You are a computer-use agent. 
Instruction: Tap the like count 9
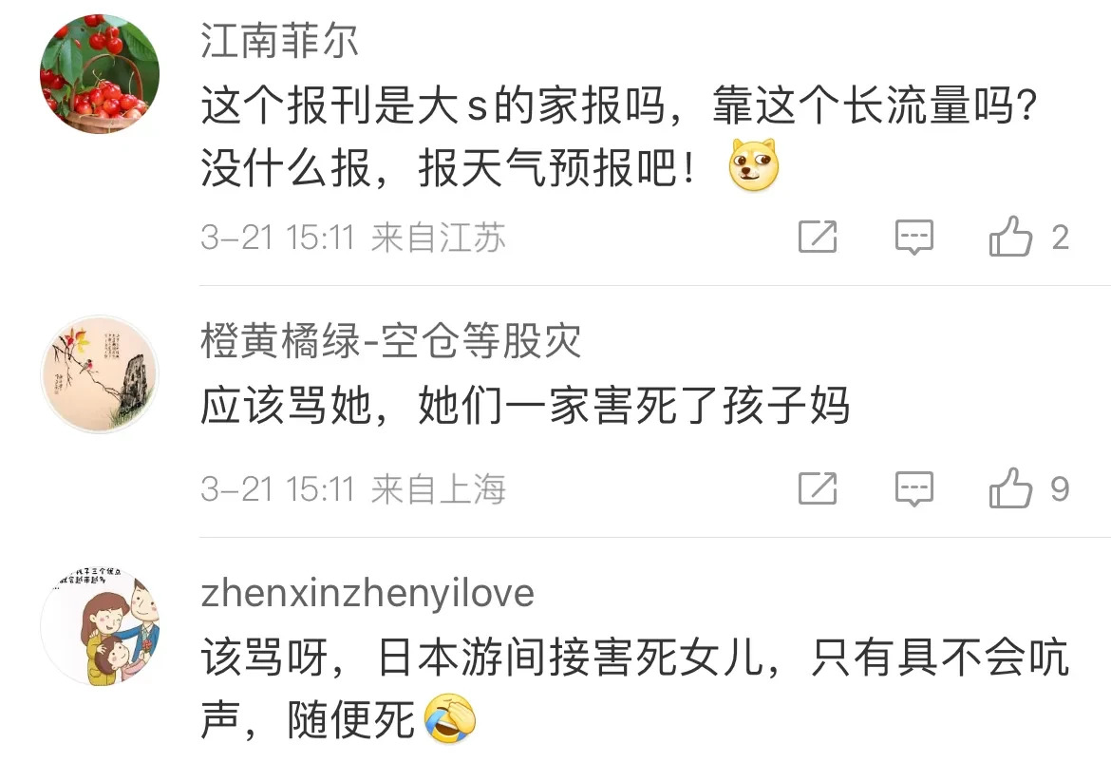click(1060, 488)
